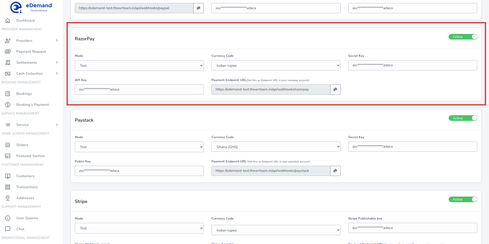Image resolution: width=489 pixels, height=244 pixels.
Task: Copy the Paystack endpoint URL
Action: pyautogui.click(x=335, y=171)
